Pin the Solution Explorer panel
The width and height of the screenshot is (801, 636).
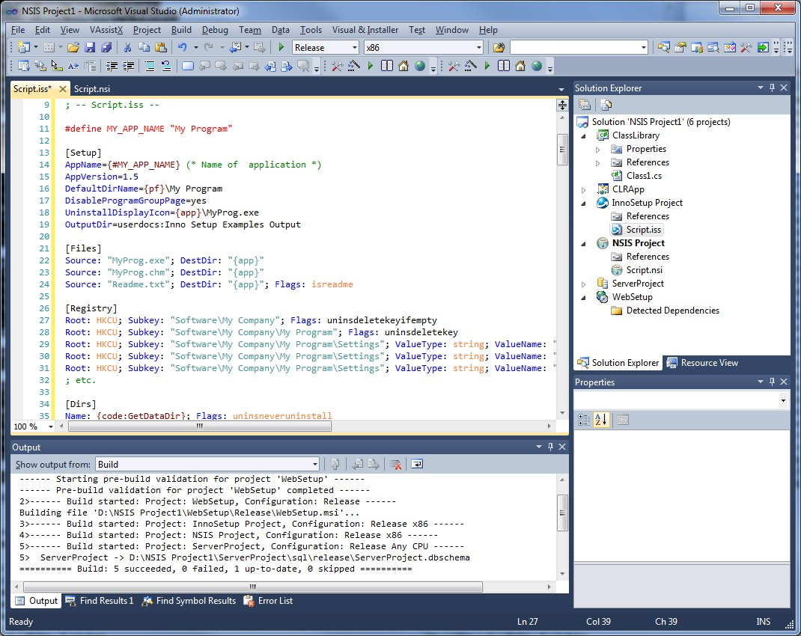772,88
